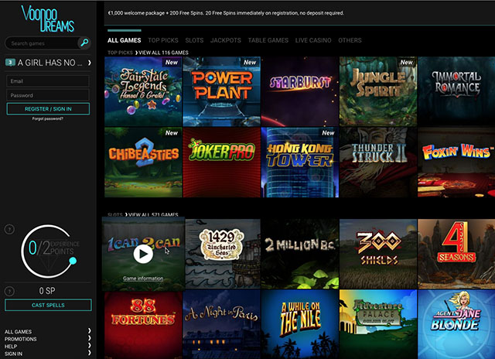
Task: Click the SIGN IN sidebar menu item
Action: [13, 354]
